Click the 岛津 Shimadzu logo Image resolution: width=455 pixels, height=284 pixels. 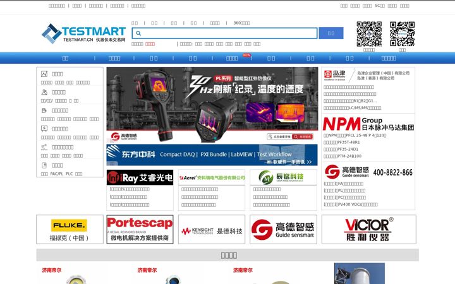(334, 75)
